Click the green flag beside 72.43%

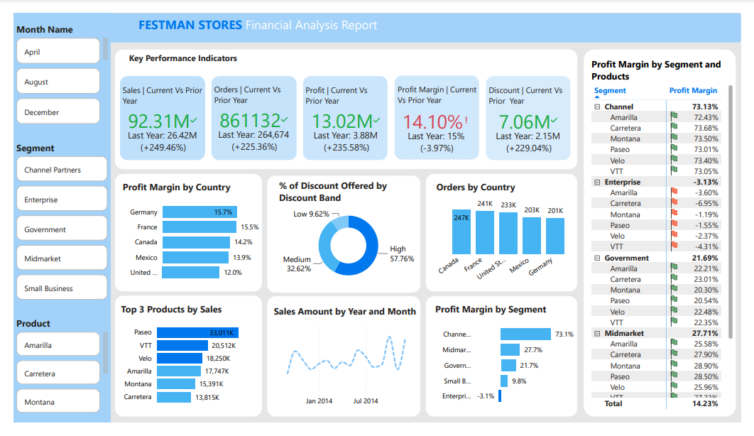(x=674, y=116)
